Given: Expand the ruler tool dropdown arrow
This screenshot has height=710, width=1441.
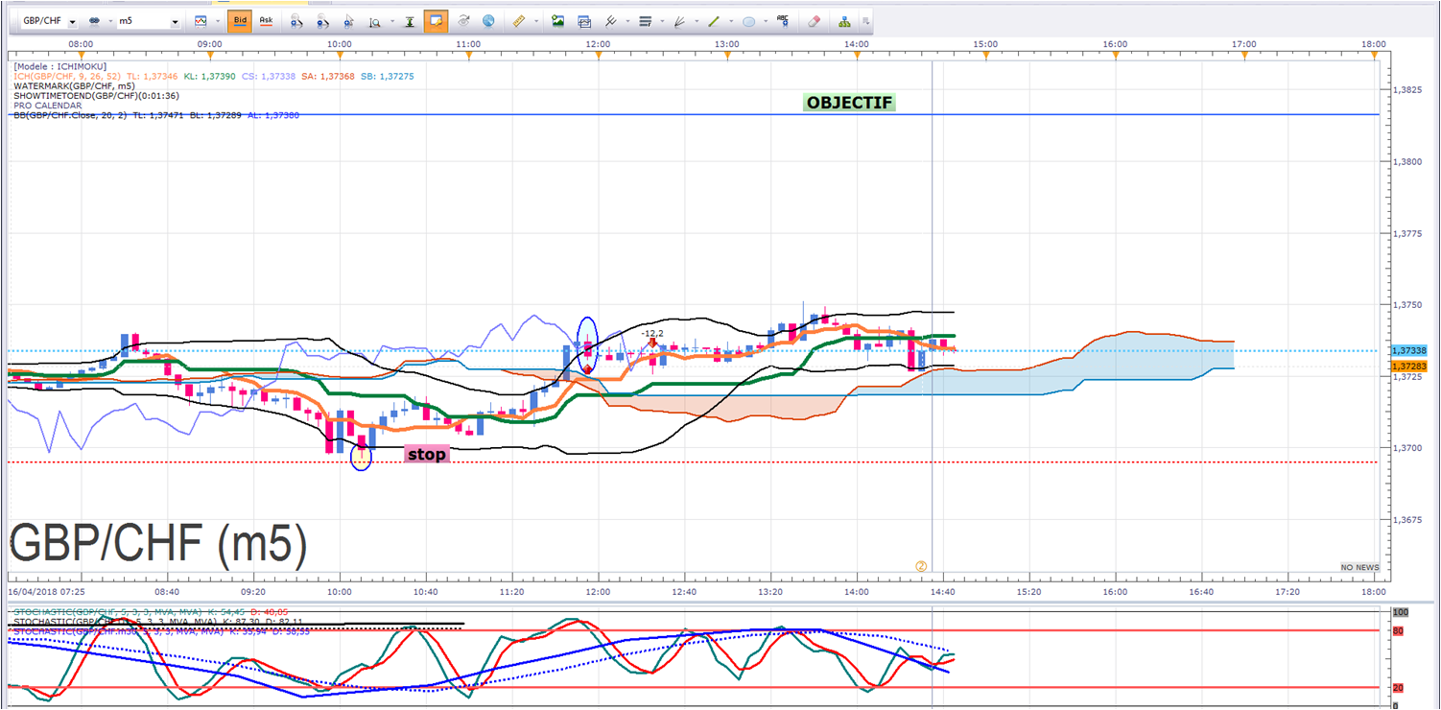Looking at the screenshot, I should click(x=534, y=21).
